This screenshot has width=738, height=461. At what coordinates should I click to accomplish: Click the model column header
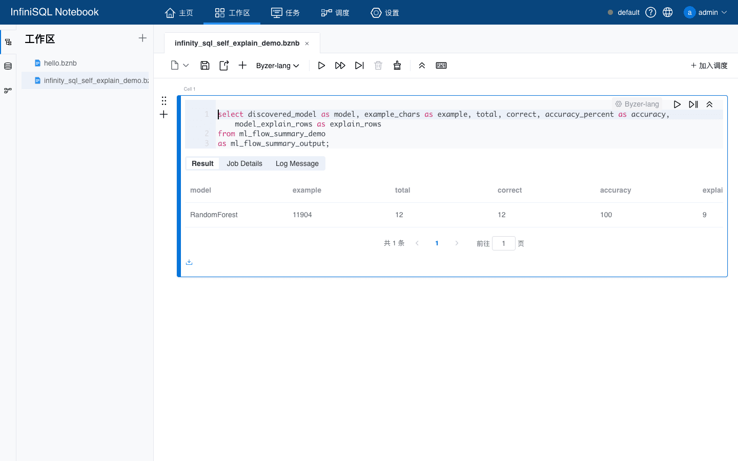coord(200,190)
